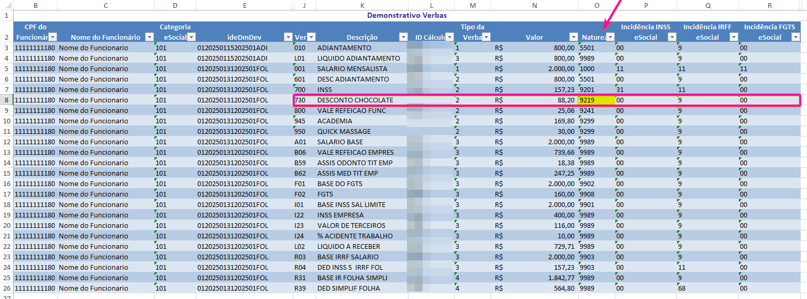
Task: Click the SALARIO MENSALISTA cell
Action: pyautogui.click(x=362, y=68)
